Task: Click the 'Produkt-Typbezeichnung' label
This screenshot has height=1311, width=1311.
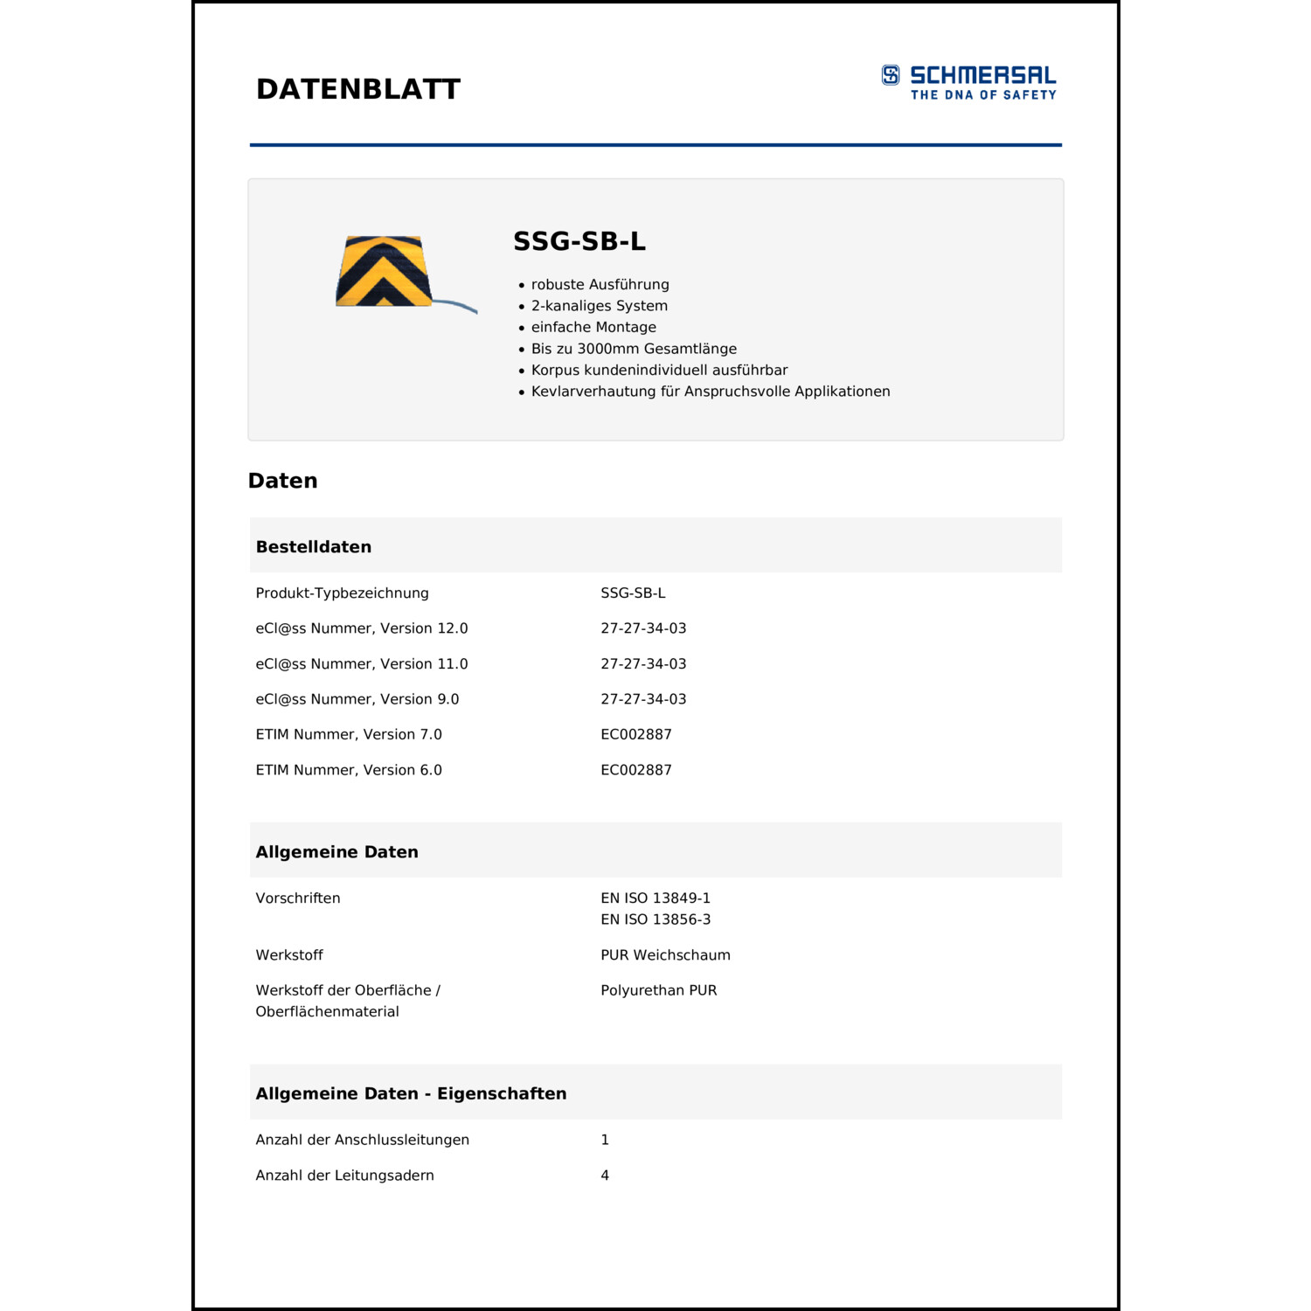Action: (342, 593)
